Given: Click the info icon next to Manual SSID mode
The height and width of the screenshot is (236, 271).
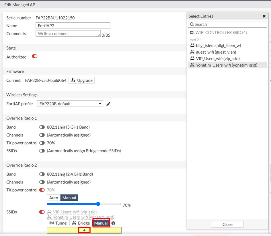Looking at the screenshot, I should click(114, 223).
